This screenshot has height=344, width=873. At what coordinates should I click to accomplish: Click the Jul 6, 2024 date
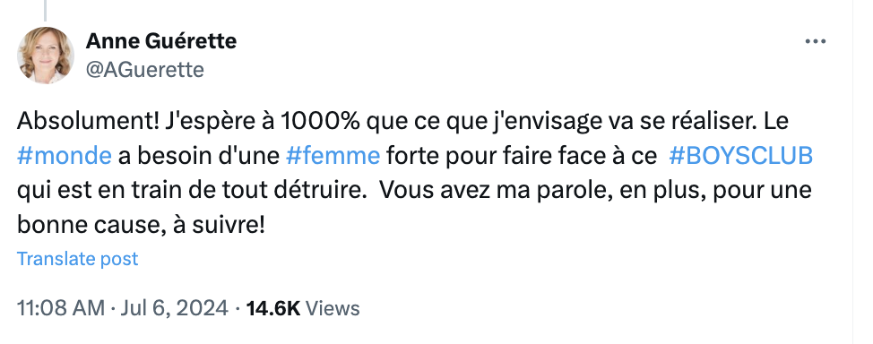click(174, 308)
